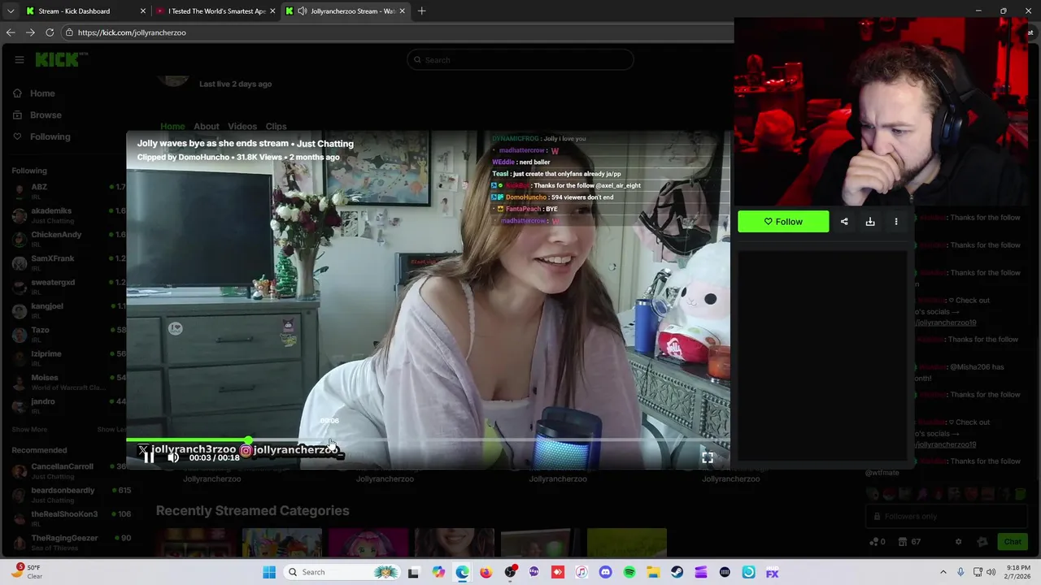
Task: Go forward in the browser
Action: (30, 32)
